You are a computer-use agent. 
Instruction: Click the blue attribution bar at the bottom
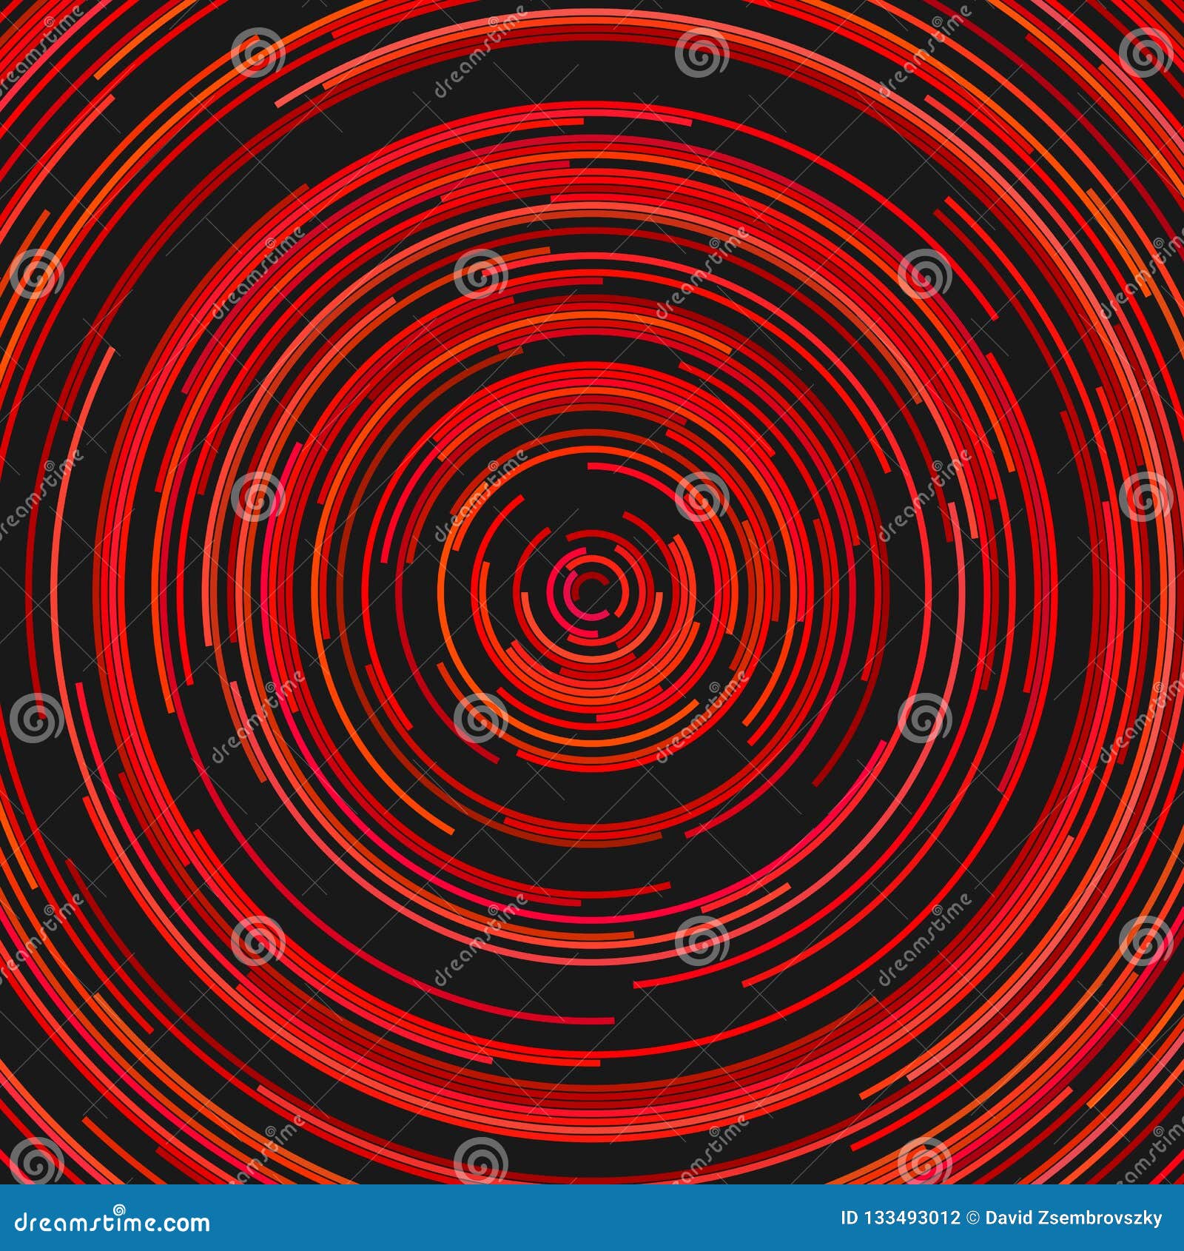pyautogui.click(x=592, y=1225)
